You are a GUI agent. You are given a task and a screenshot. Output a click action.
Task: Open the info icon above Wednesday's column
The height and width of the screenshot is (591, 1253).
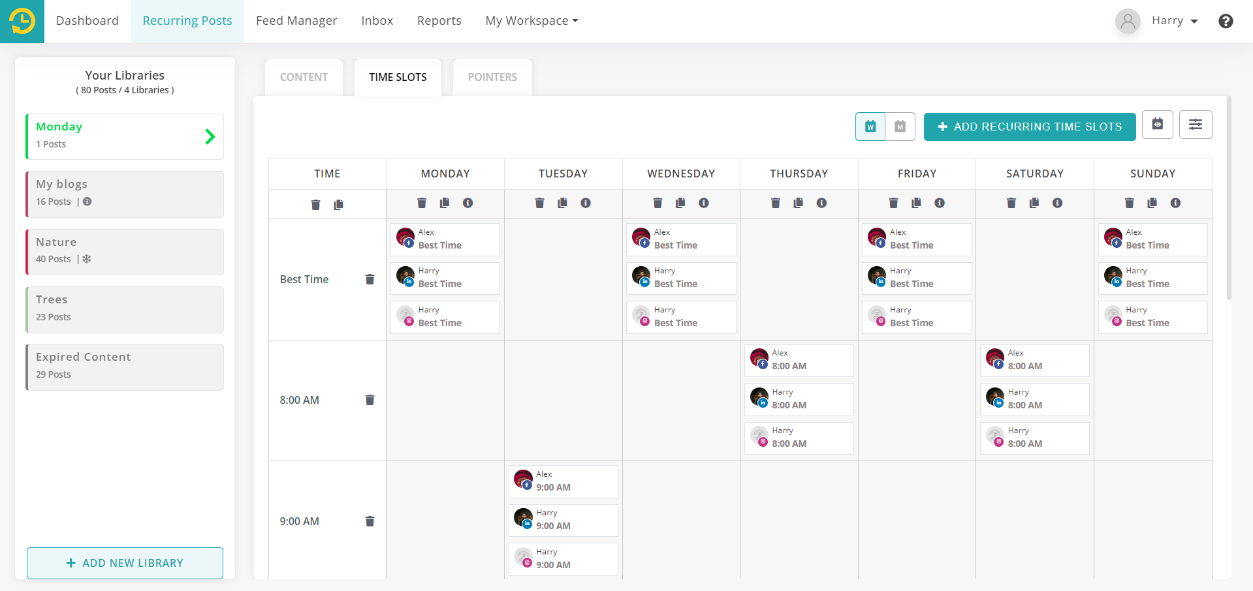[x=703, y=203]
